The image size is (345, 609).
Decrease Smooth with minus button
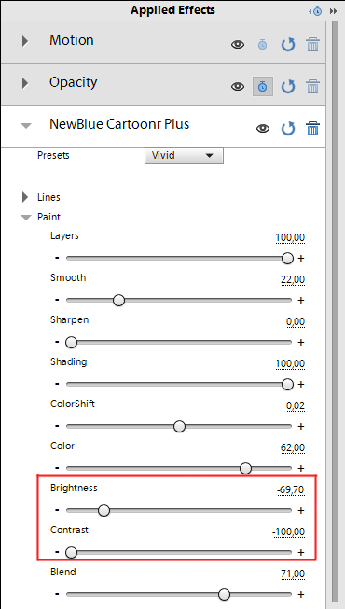point(57,300)
